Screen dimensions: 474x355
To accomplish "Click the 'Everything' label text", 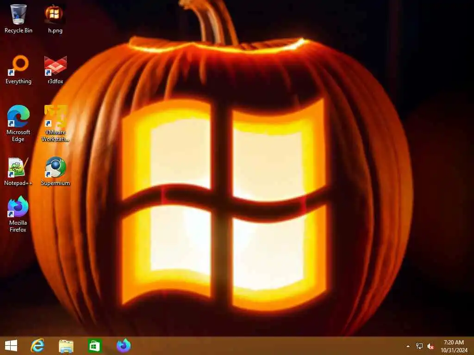I will [x=19, y=81].
